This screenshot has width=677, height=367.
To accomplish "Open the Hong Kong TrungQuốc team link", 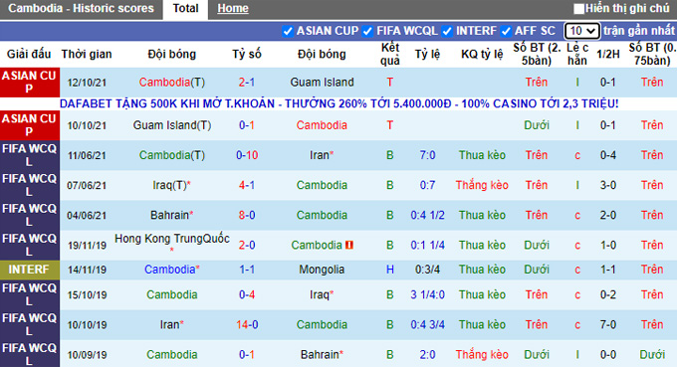I will click(x=172, y=239).
